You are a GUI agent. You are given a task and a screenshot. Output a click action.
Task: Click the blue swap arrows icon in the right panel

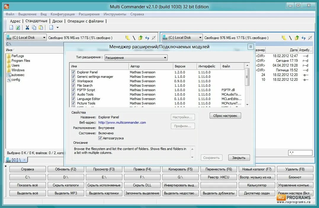304,38
